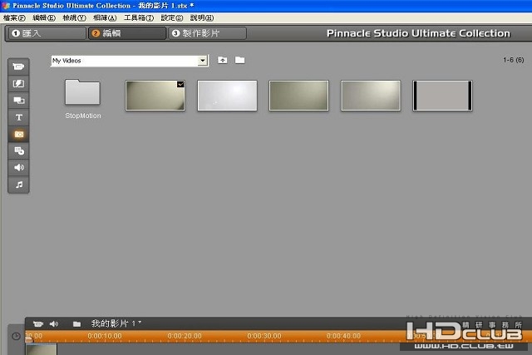Screen dimensions: 532x355
Task: Open the 工具箱(T) menu
Action: click(x=139, y=18)
